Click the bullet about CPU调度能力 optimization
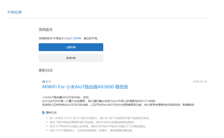Screen dimensions: 224x138 91,130
